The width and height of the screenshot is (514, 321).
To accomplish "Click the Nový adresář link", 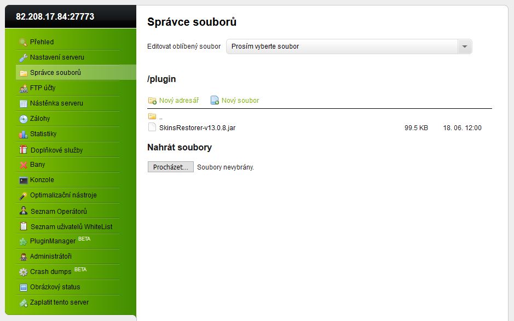I will pyautogui.click(x=178, y=101).
